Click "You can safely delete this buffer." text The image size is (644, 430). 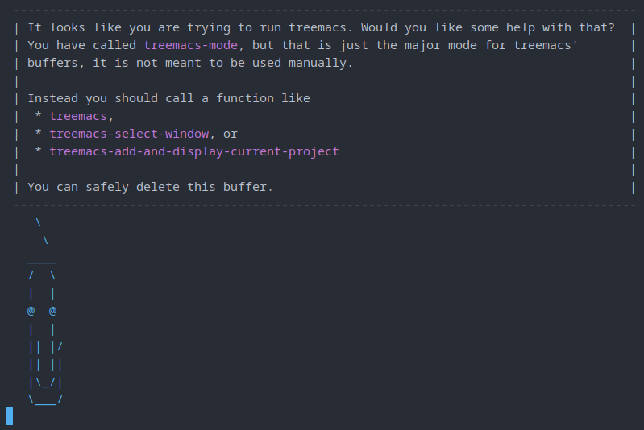151,187
